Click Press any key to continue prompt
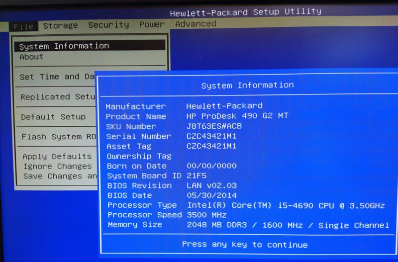 click(245, 245)
